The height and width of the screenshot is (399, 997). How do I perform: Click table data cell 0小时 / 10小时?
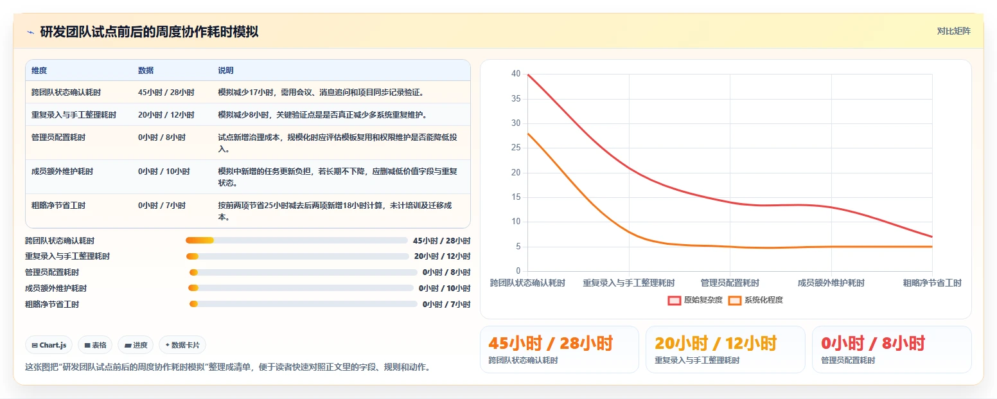point(164,172)
